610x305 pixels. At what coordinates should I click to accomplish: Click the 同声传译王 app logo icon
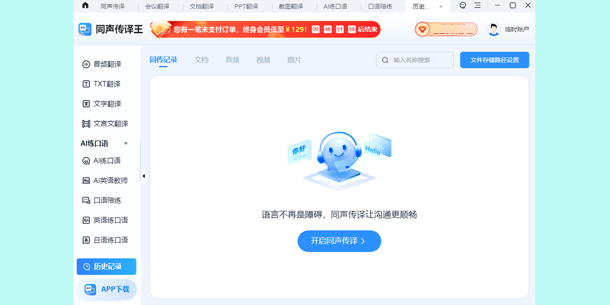click(x=85, y=29)
